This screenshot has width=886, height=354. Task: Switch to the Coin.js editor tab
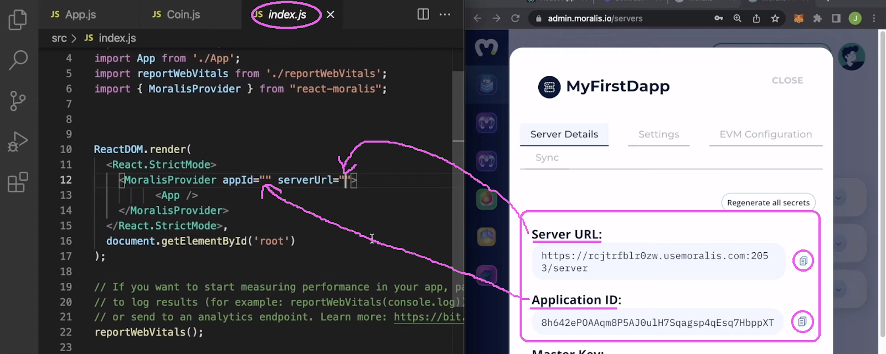176,14
